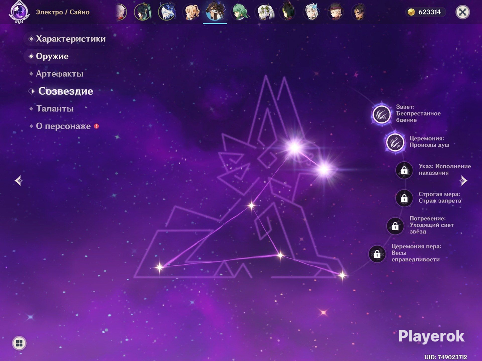Open the four-square grid menu button
482x361 pixels.
point(19,343)
